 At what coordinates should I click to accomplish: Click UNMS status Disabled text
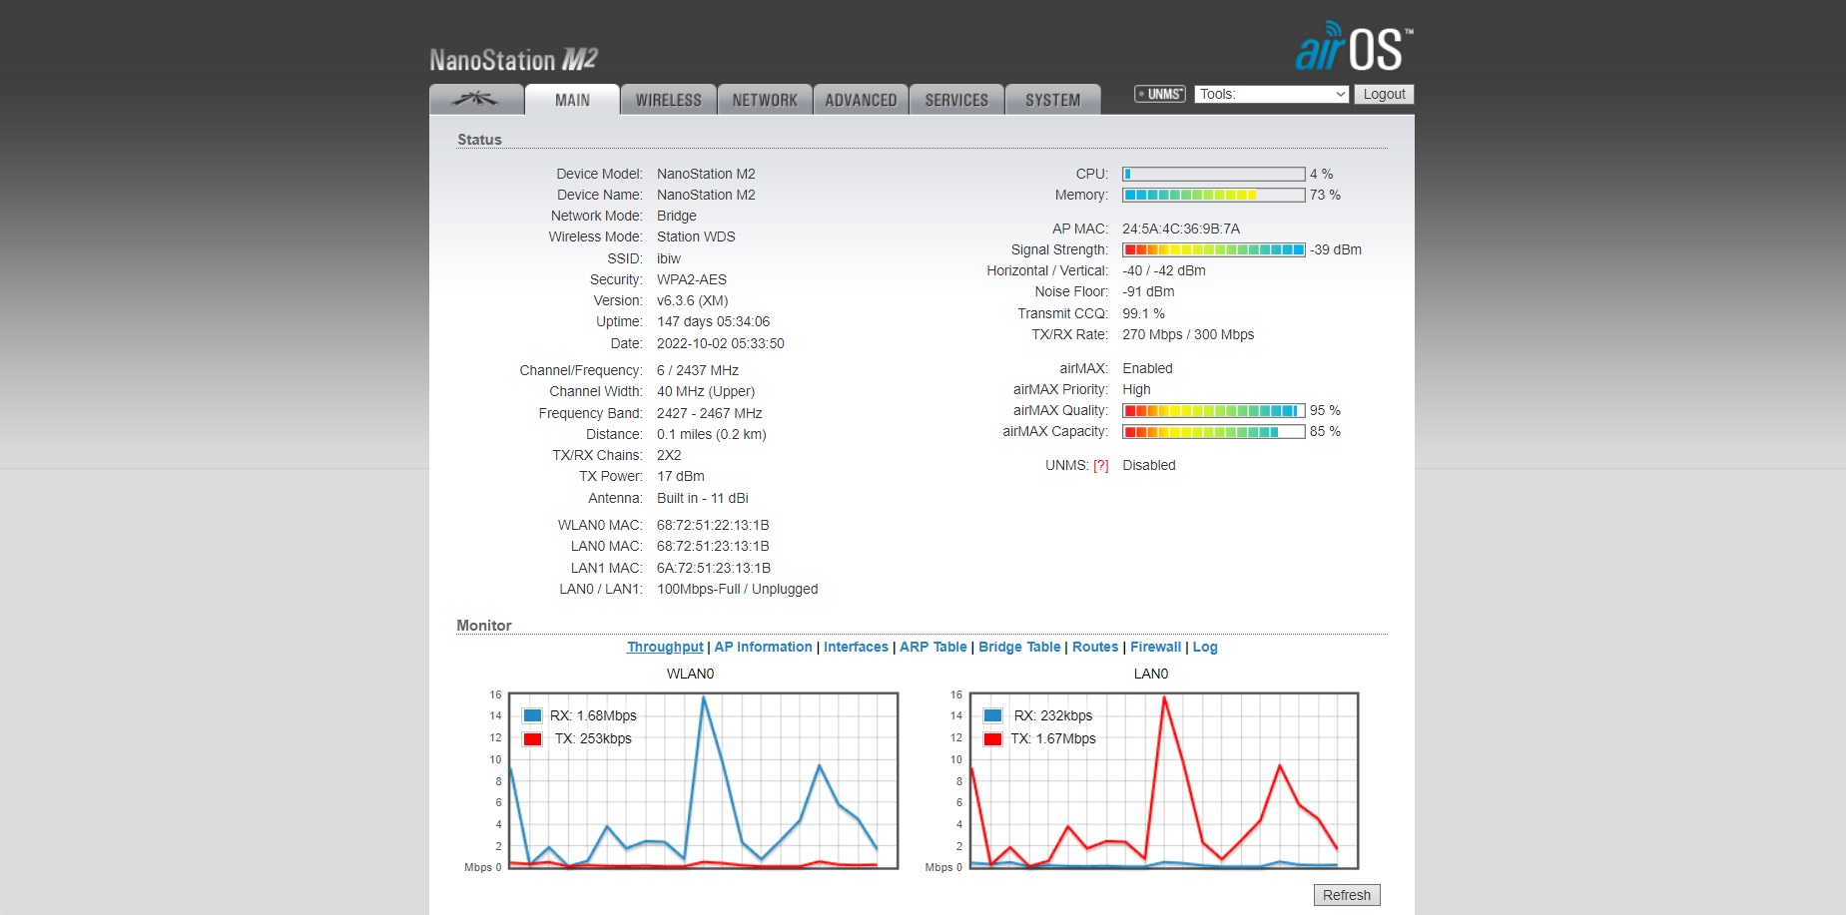click(x=1149, y=465)
